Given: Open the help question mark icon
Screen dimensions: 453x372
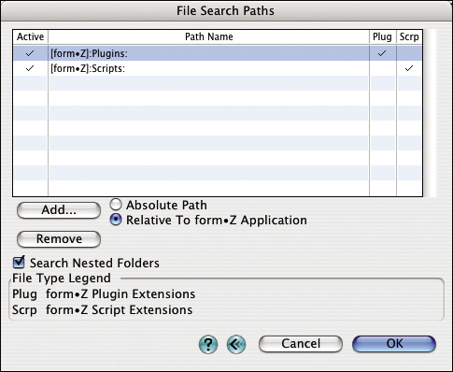Looking at the screenshot, I should [208, 344].
